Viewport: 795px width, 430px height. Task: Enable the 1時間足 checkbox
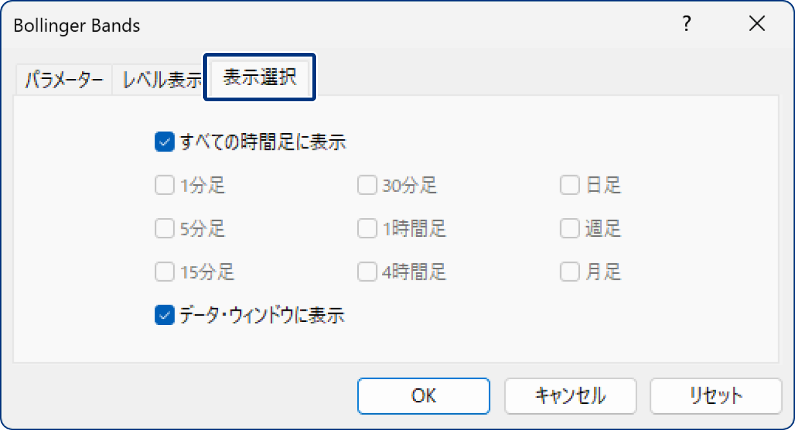(366, 228)
